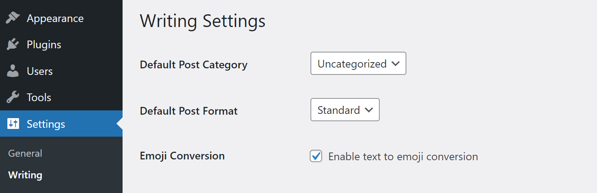Click the Users person icon
Image resolution: width=597 pixels, height=193 pixels.
13,71
